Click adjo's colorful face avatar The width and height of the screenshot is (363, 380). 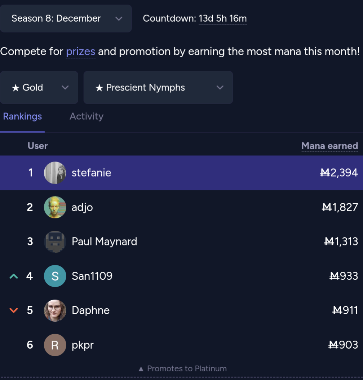click(55, 207)
